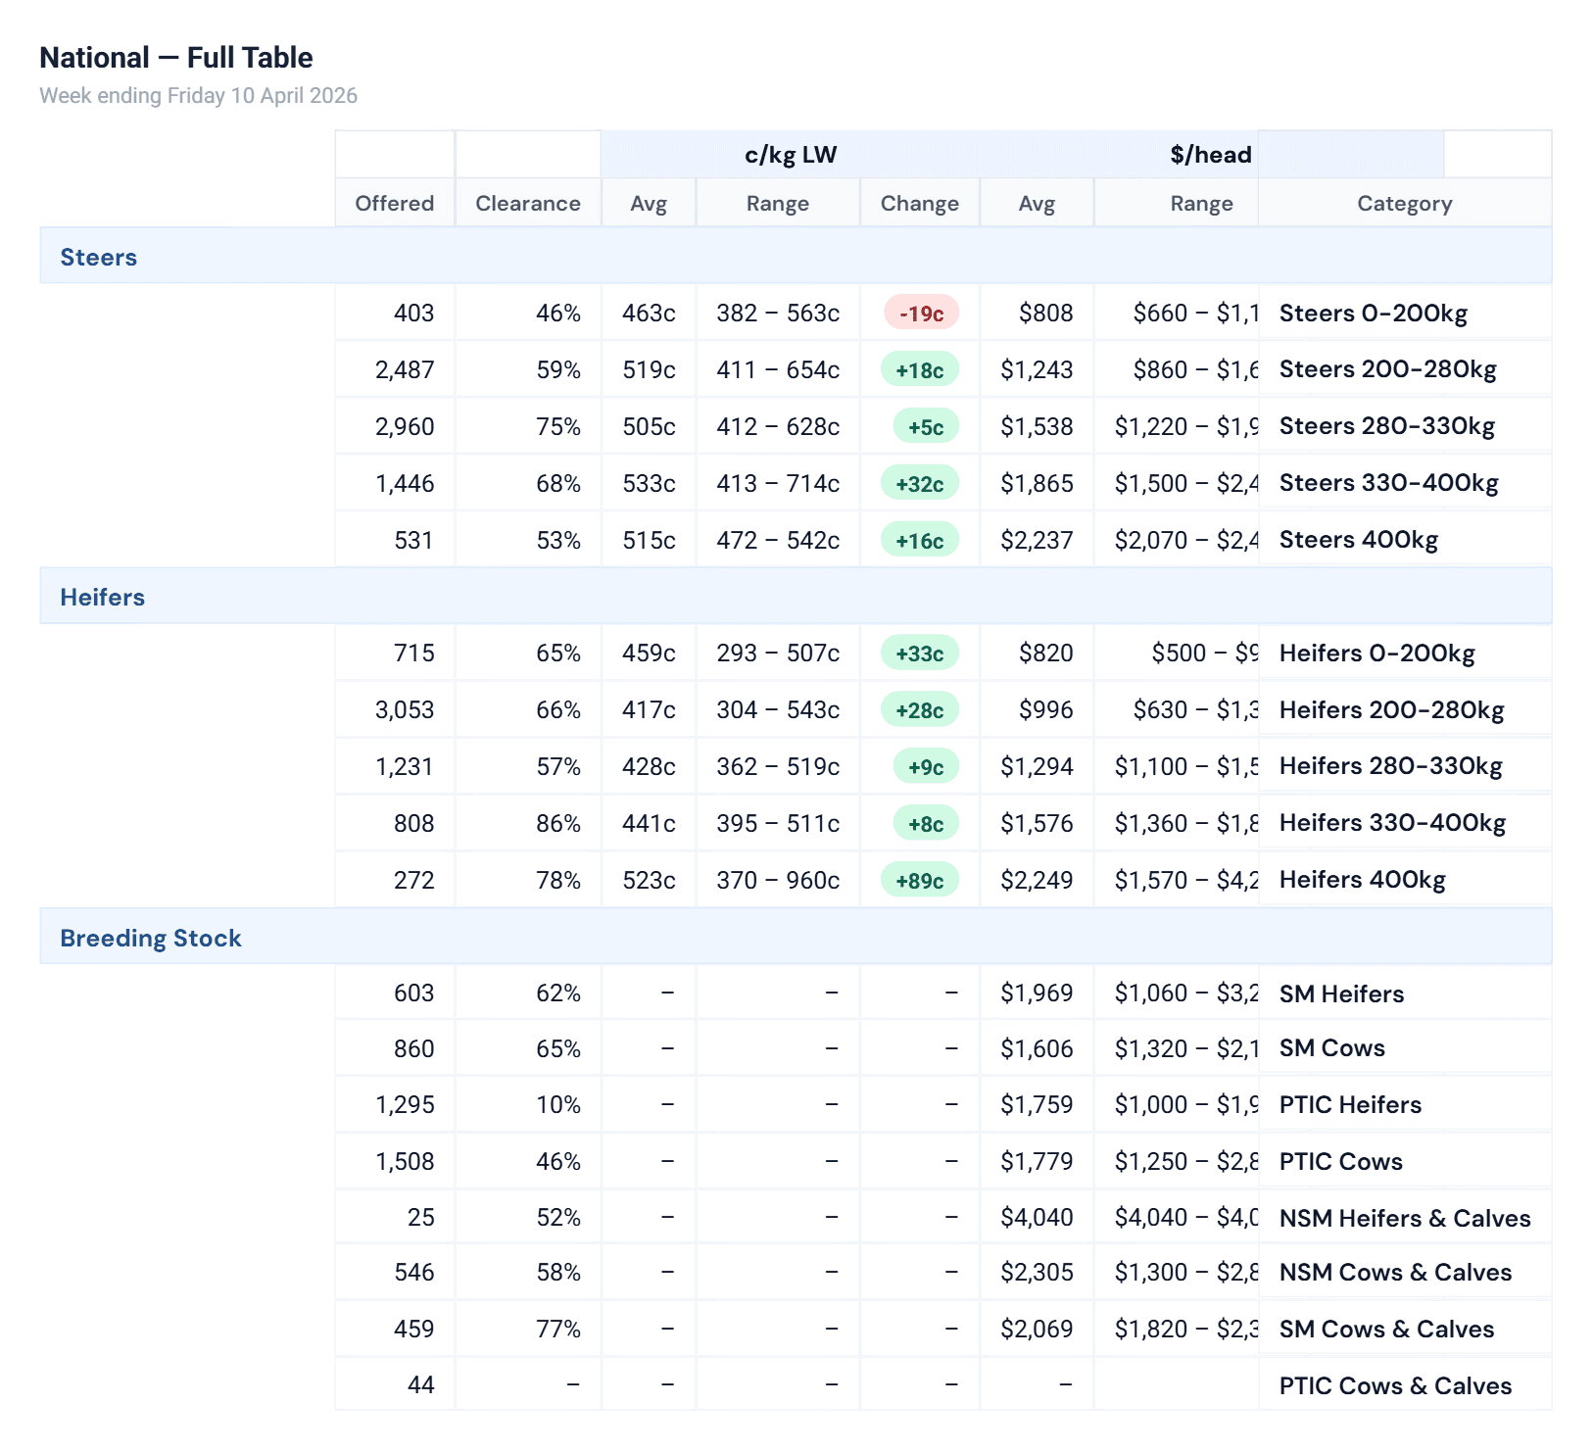Image resolution: width=1593 pixels, height=1452 pixels.
Task: Collapse the Heifers section header
Action: tap(102, 597)
